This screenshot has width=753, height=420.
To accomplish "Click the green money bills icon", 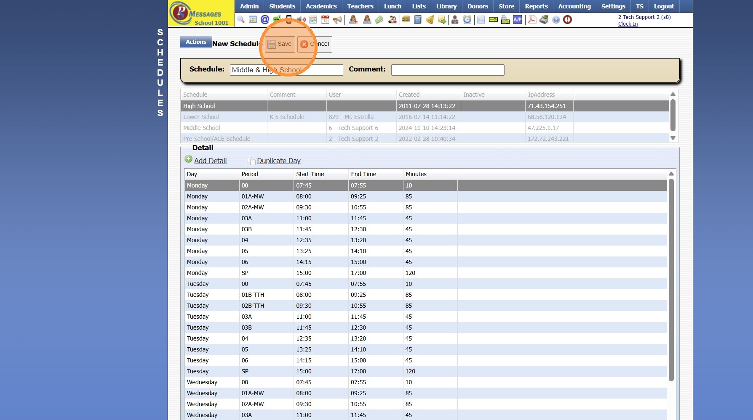I will click(379, 20).
